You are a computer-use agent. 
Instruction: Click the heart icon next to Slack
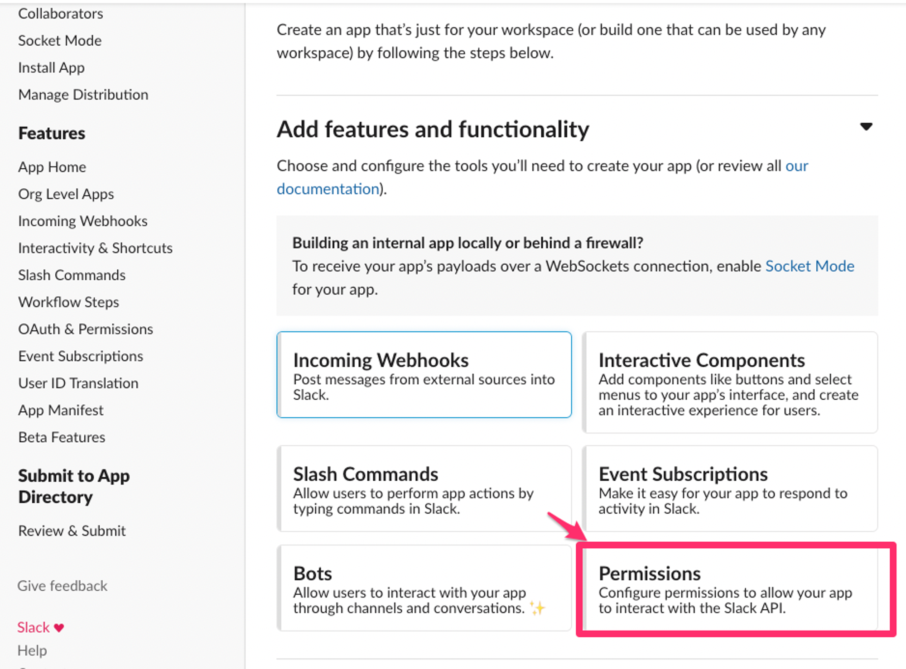[x=59, y=628]
